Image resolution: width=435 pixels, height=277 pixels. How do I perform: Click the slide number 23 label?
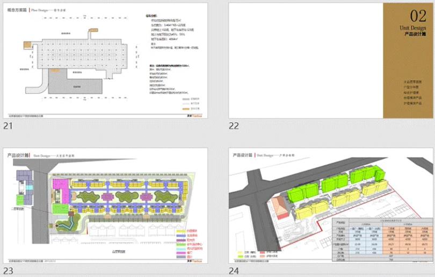tap(8, 271)
